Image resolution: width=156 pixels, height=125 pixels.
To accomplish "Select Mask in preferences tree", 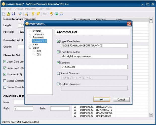I will [x=35, y=44].
